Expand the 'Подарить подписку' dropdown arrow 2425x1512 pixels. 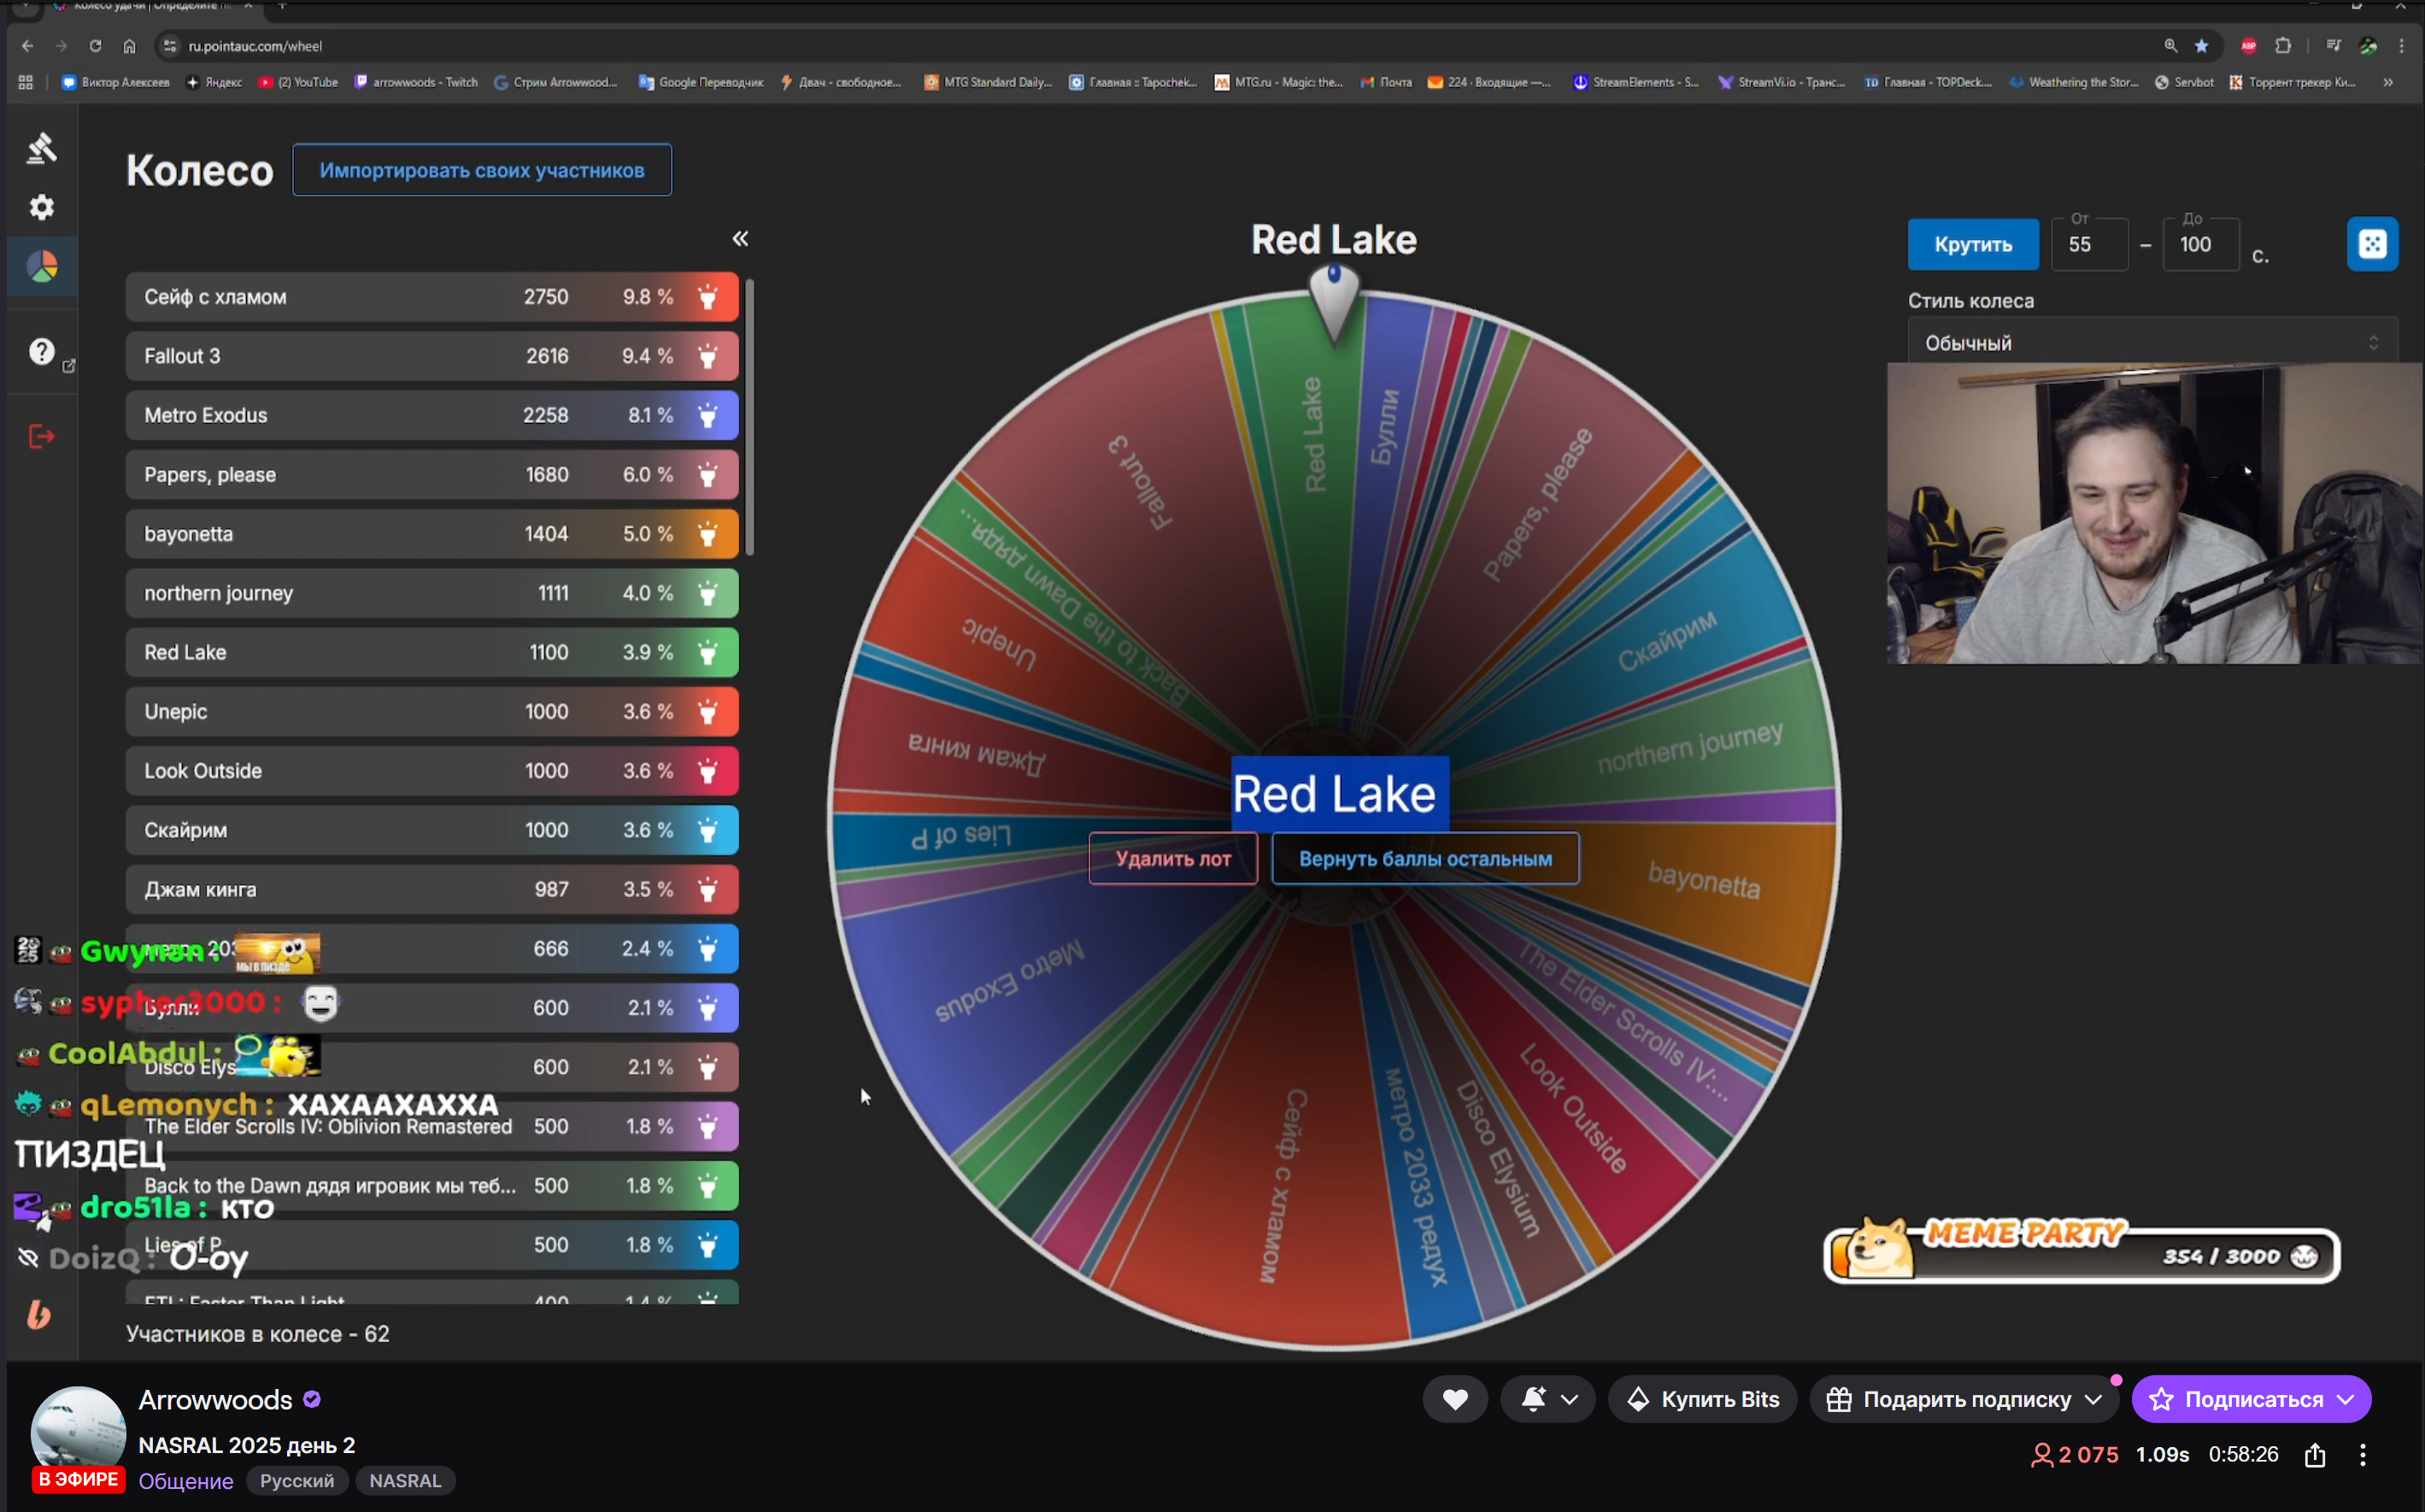2093,1399
